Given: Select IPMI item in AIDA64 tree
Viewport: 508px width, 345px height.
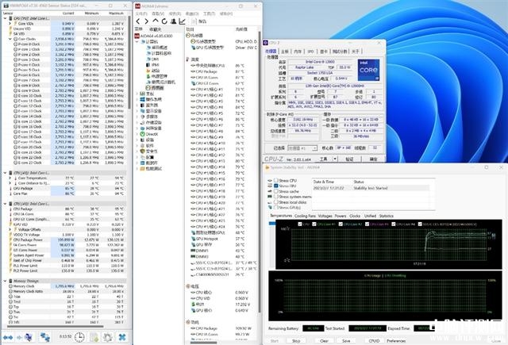Looking at the screenshot, I should pyautogui.click(x=152, y=65).
